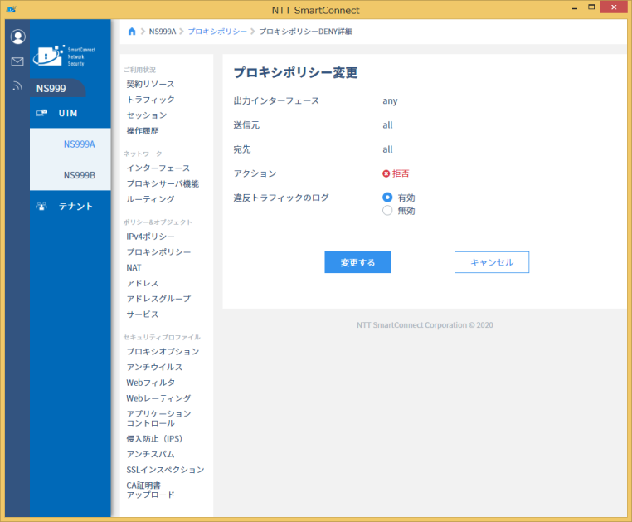The image size is (632, 522).
Task: Open ルーティング in the side menu
Action: pyautogui.click(x=150, y=199)
